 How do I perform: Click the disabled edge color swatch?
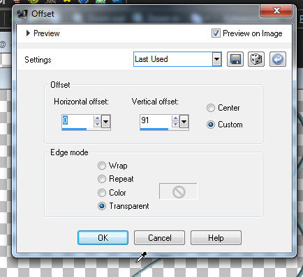click(178, 191)
